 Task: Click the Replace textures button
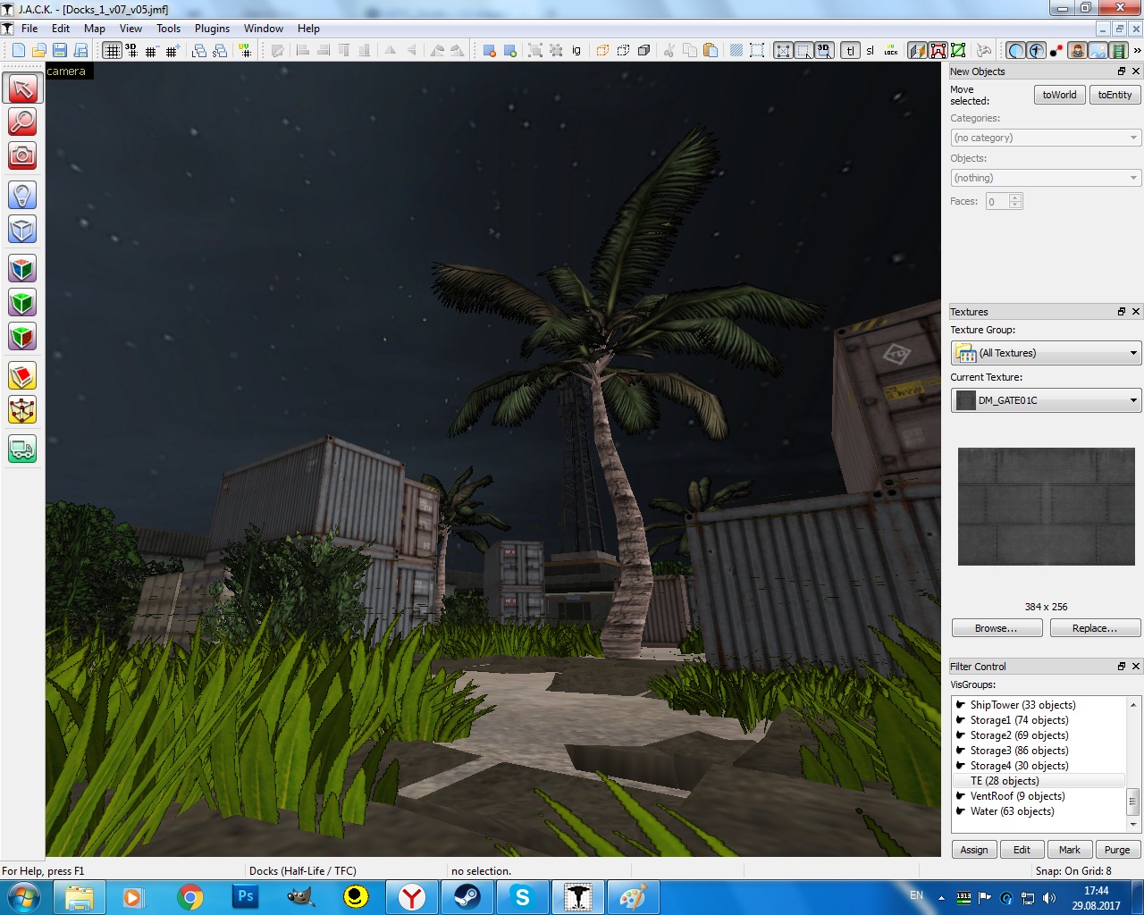pyautogui.click(x=1095, y=628)
